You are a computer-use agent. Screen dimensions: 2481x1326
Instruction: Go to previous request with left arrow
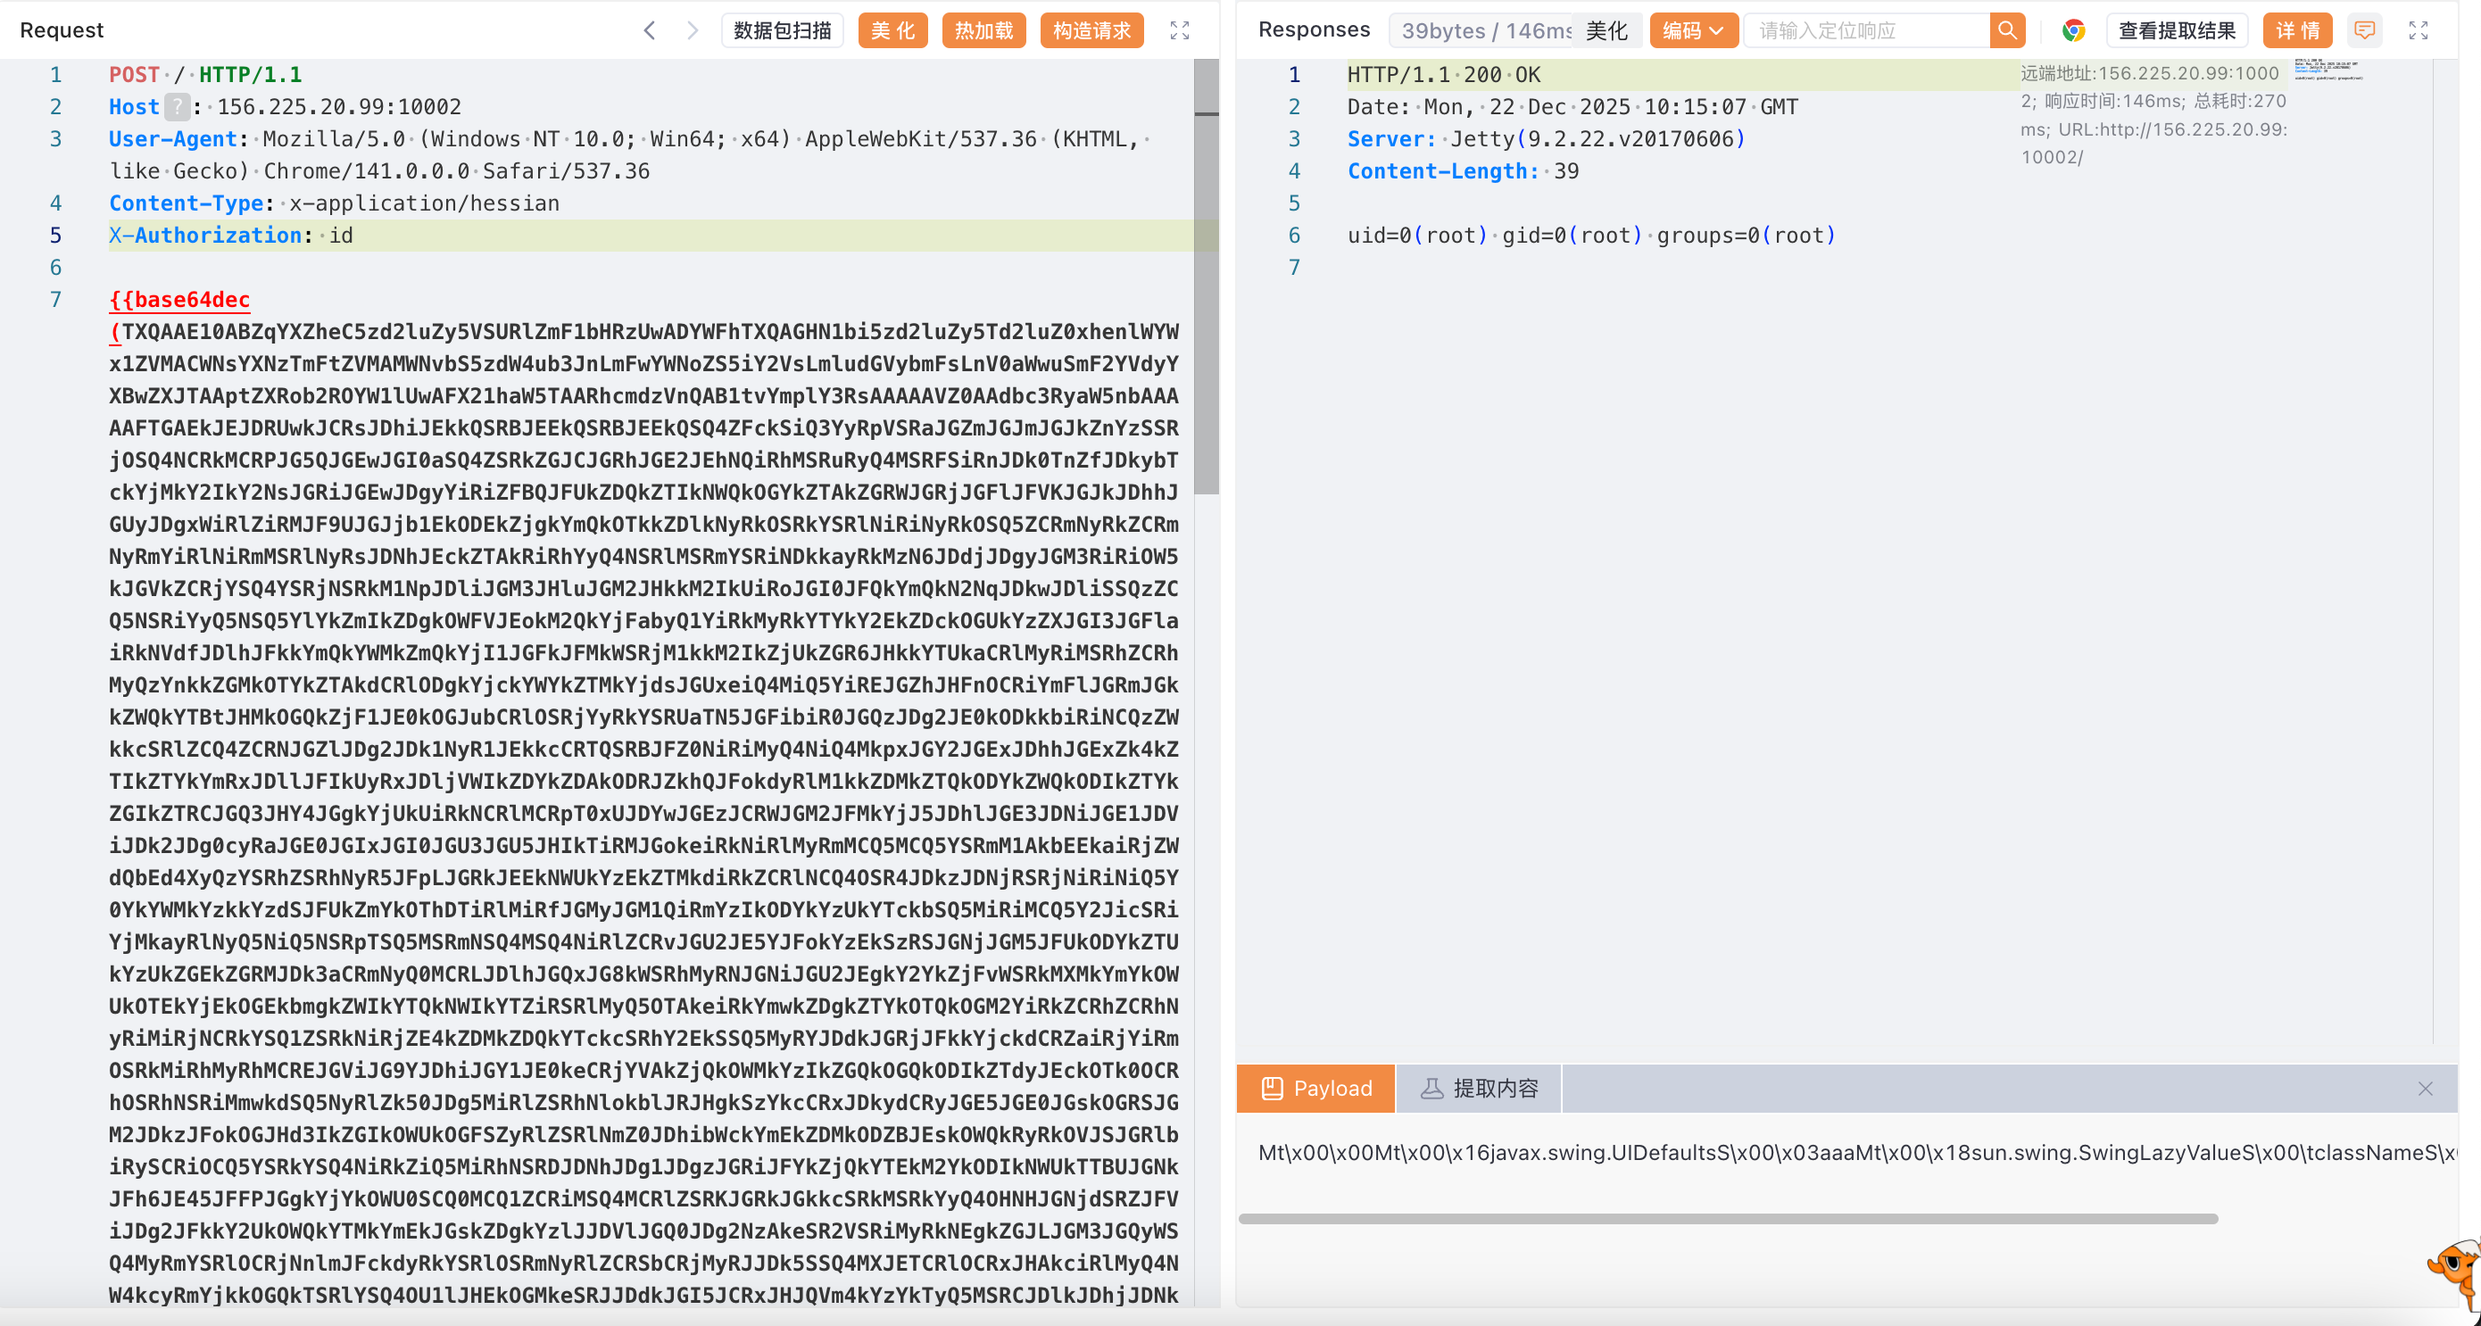point(649,29)
